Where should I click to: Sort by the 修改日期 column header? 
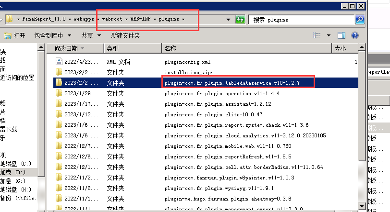(75, 48)
